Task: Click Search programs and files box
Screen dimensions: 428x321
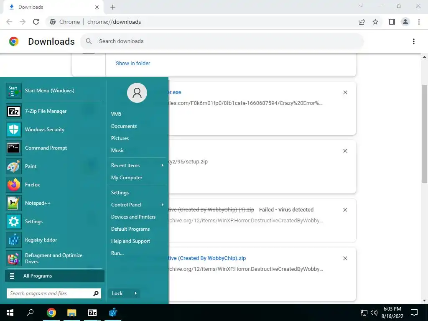Action: [54, 293]
